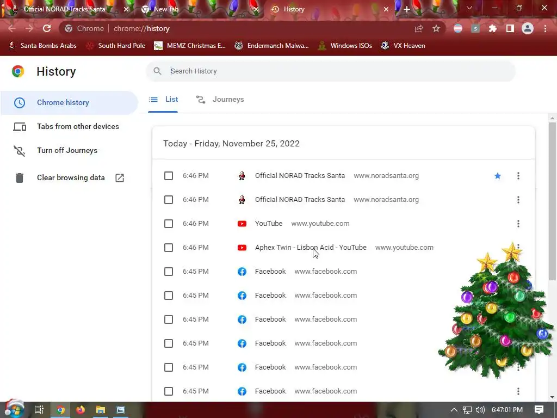Viewport: 557px width, 418px height.
Task: Switch to the New Tab tab
Action: (x=199, y=9)
